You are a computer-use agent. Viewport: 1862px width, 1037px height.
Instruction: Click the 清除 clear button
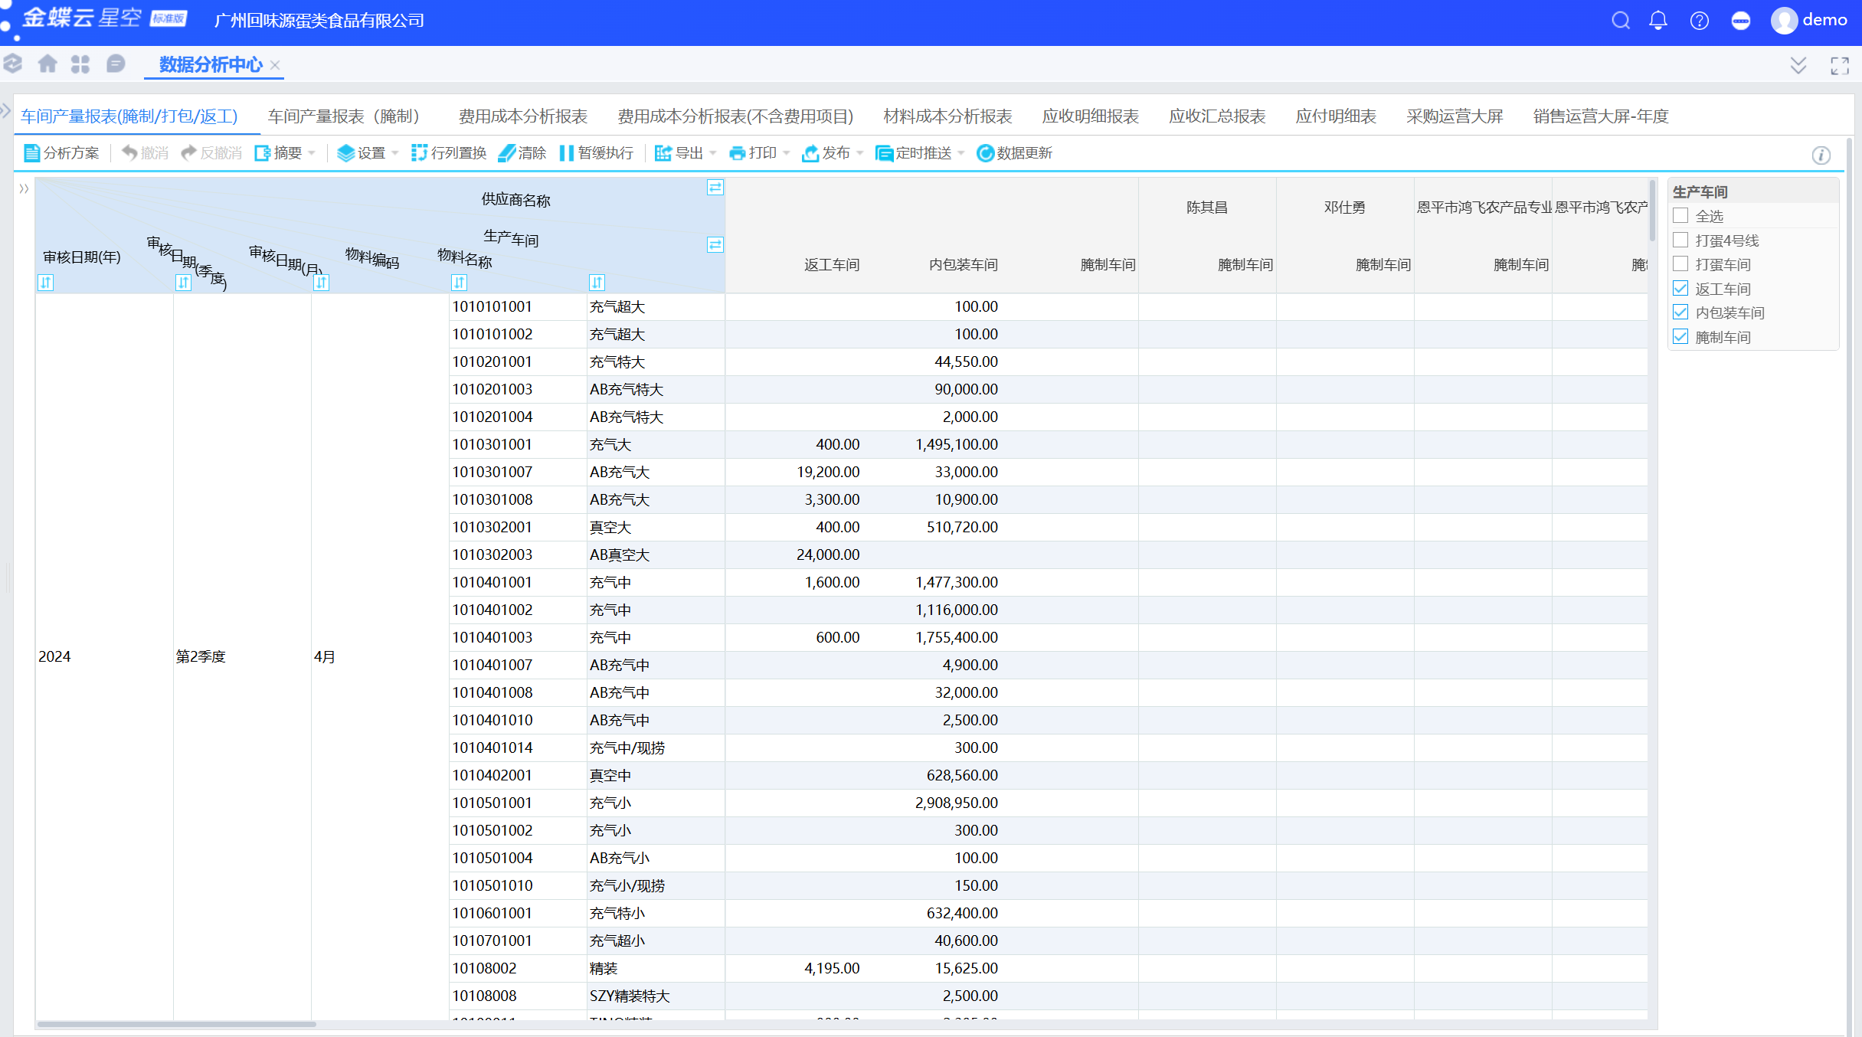(522, 153)
